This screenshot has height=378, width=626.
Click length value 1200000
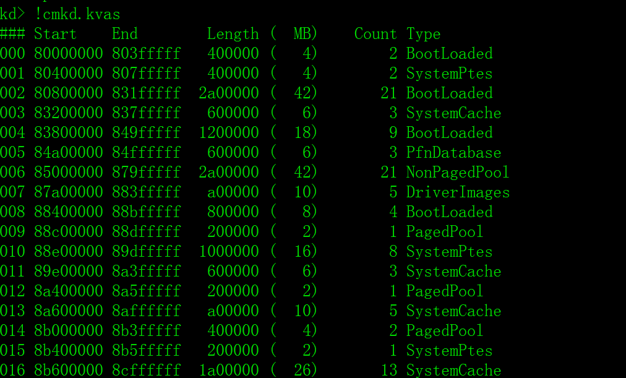229,132
